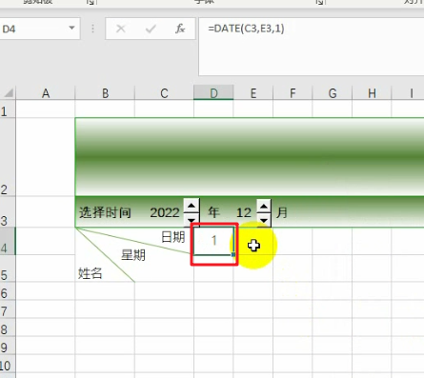Select row 7 header

coord(8,309)
